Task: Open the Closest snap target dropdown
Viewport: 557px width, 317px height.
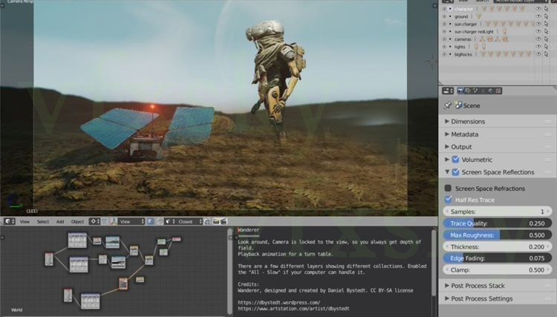Action: 189,221
